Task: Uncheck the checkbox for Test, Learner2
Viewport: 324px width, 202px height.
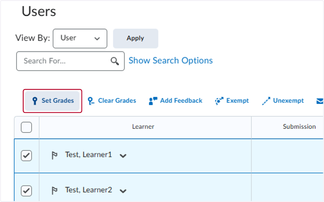Action: 26,191
